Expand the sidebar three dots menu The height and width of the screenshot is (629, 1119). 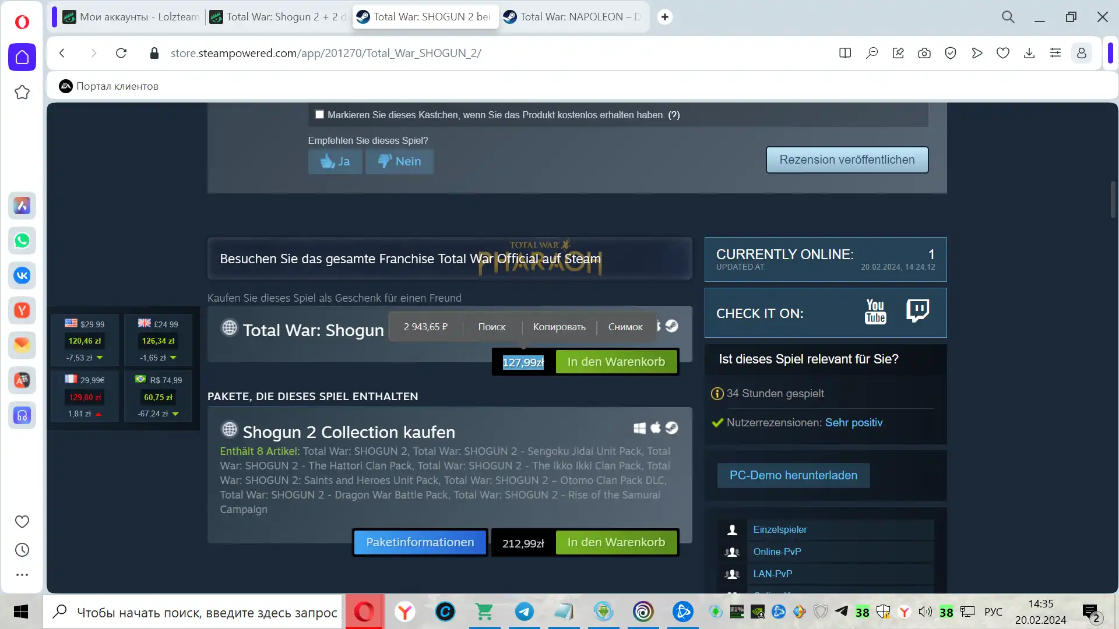click(22, 575)
